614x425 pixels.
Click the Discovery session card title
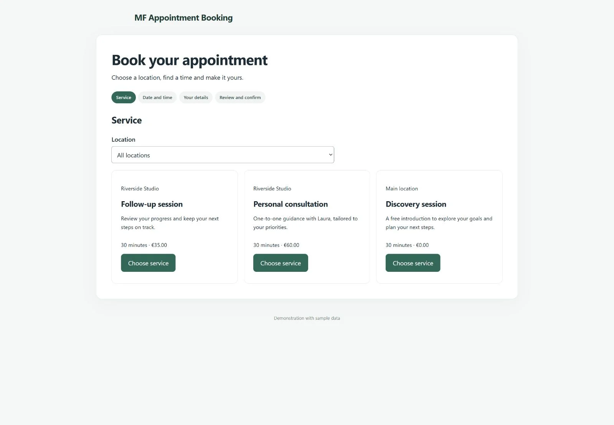(x=416, y=204)
